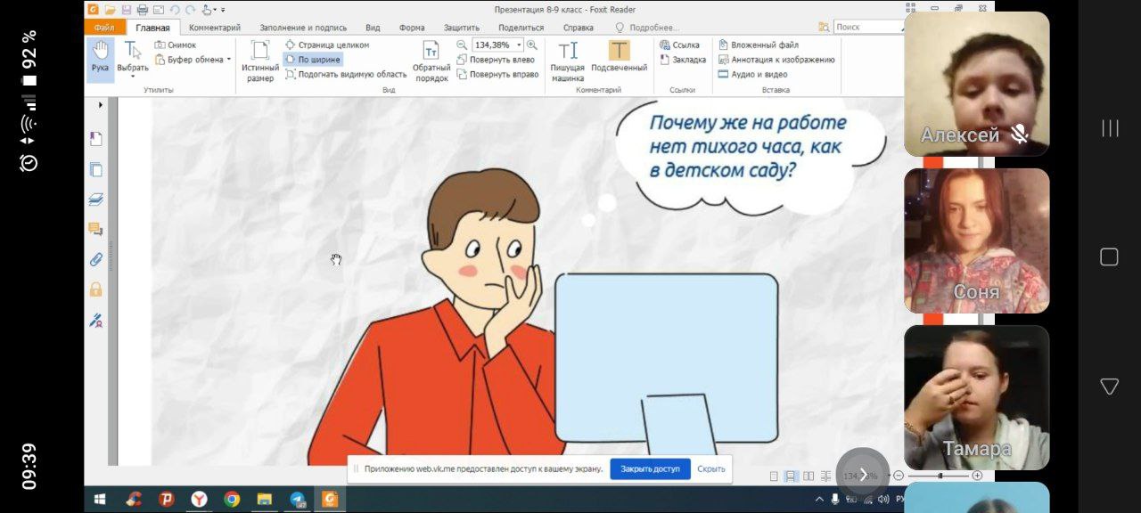This screenshot has width=1141, height=513.
Task: Open the Файл menu tab
Action: click(104, 28)
